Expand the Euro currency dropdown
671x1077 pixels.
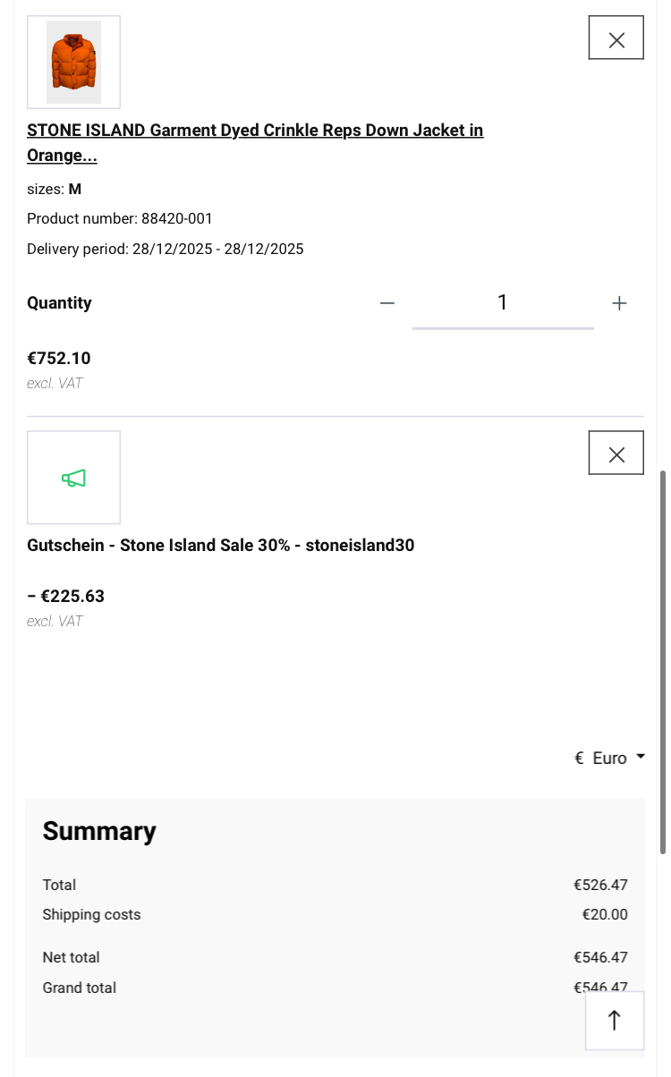[x=609, y=758]
